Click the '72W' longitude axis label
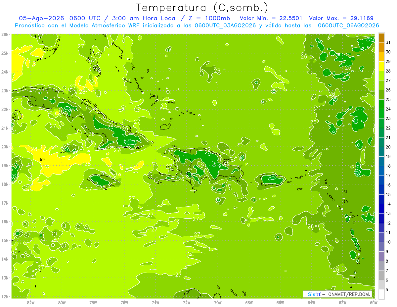 [x=187, y=302]
